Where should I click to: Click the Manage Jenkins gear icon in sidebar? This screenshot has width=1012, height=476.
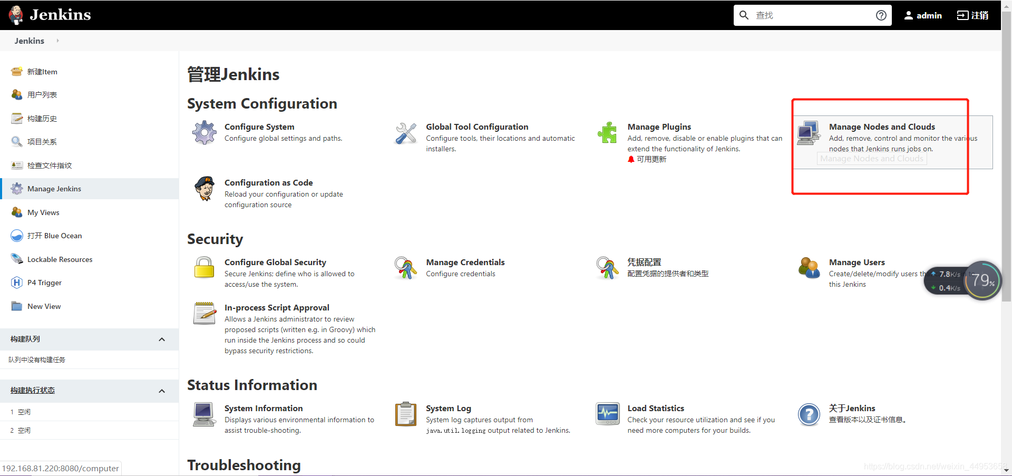17,189
